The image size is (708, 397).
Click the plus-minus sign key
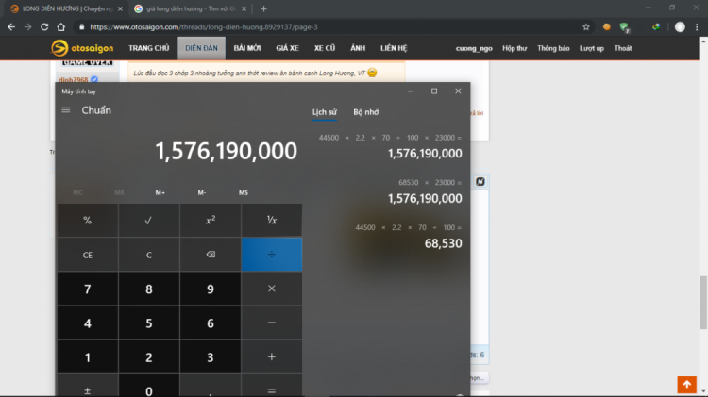[88, 388]
